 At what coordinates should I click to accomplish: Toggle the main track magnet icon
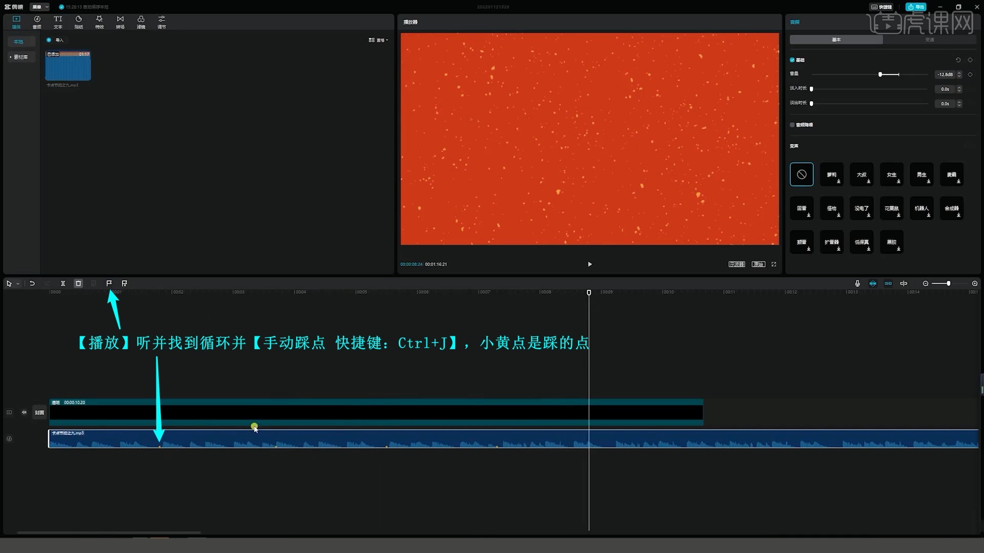[873, 283]
